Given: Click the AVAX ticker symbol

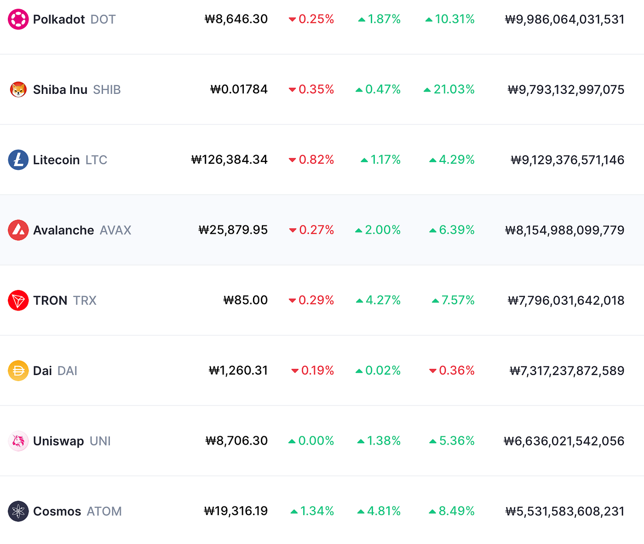Looking at the screenshot, I should pyautogui.click(x=115, y=230).
